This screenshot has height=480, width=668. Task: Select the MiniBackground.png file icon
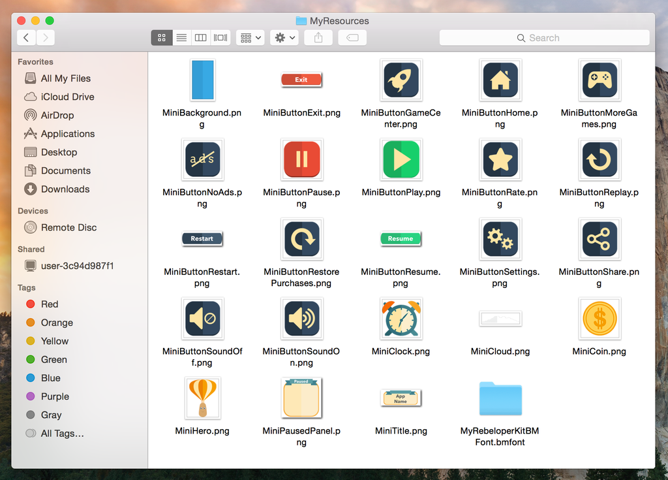(202, 80)
